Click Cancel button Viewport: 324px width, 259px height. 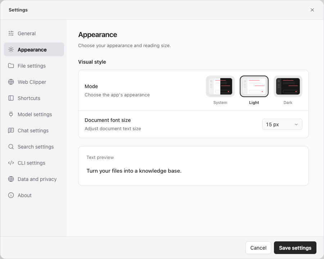(x=258, y=247)
